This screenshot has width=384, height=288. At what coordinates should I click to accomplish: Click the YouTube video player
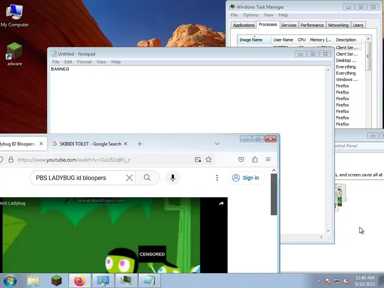point(114,235)
